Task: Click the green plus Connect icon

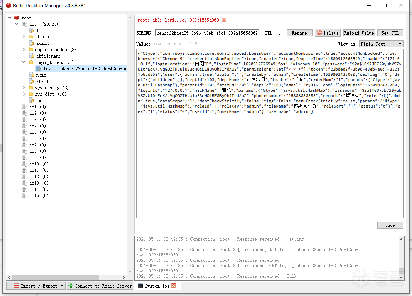Action: [x=71, y=286]
